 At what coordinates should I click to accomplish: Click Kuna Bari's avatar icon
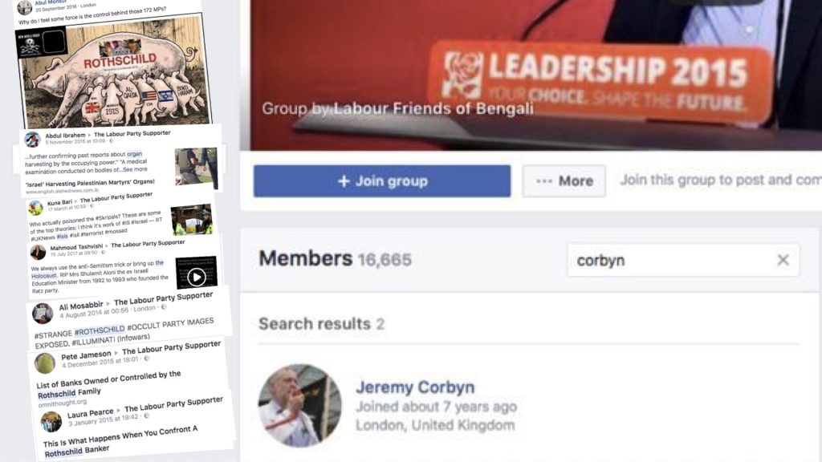click(35, 208)
